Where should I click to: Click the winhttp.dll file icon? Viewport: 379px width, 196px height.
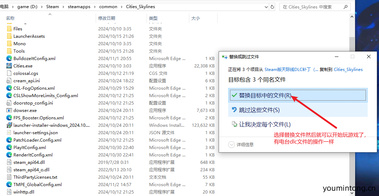click(9, 192)
